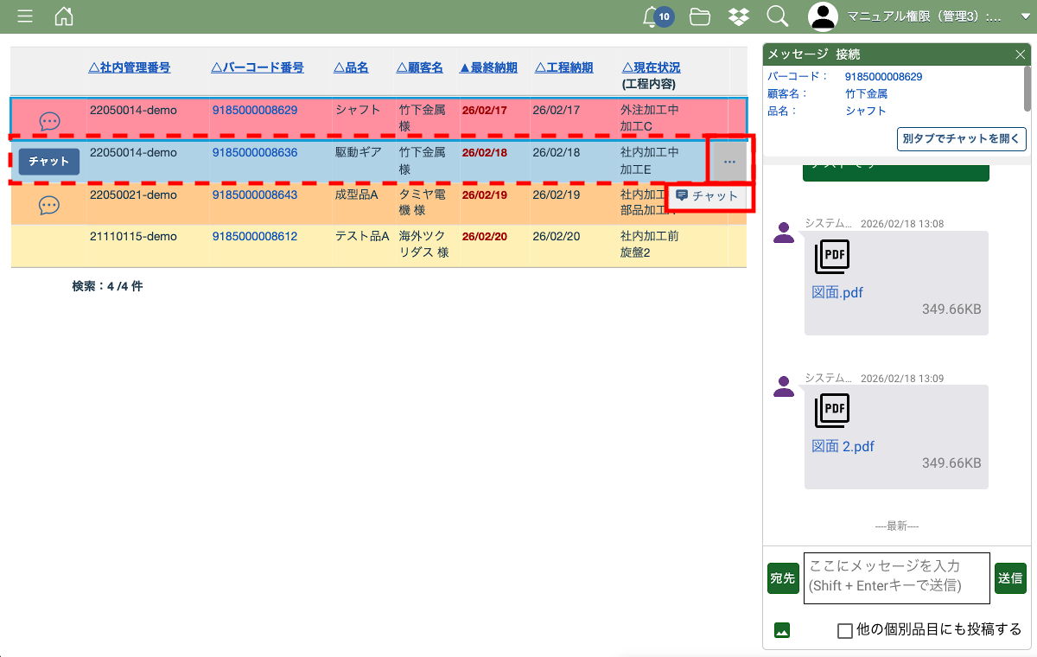Sort by 社内管理番号 column header

(130, 67)
